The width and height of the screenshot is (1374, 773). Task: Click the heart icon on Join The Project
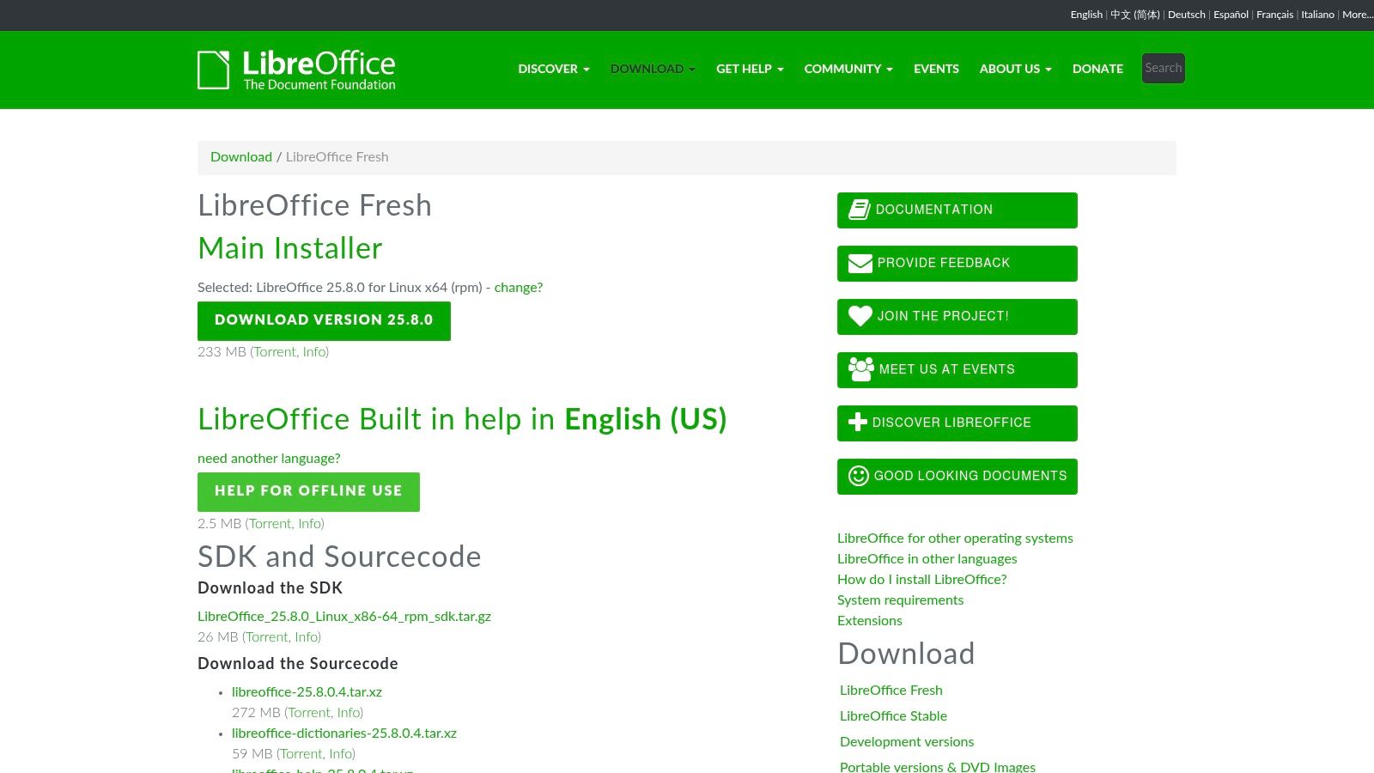(859, 316)
